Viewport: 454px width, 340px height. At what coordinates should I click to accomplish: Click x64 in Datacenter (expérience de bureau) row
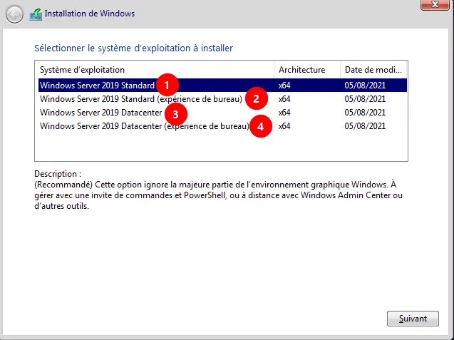pyautogui.click(x=284, y=126)
